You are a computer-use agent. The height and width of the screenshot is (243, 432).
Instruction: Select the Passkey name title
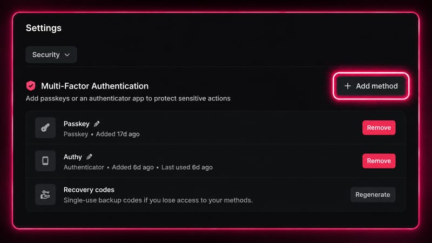pos(76,124)
